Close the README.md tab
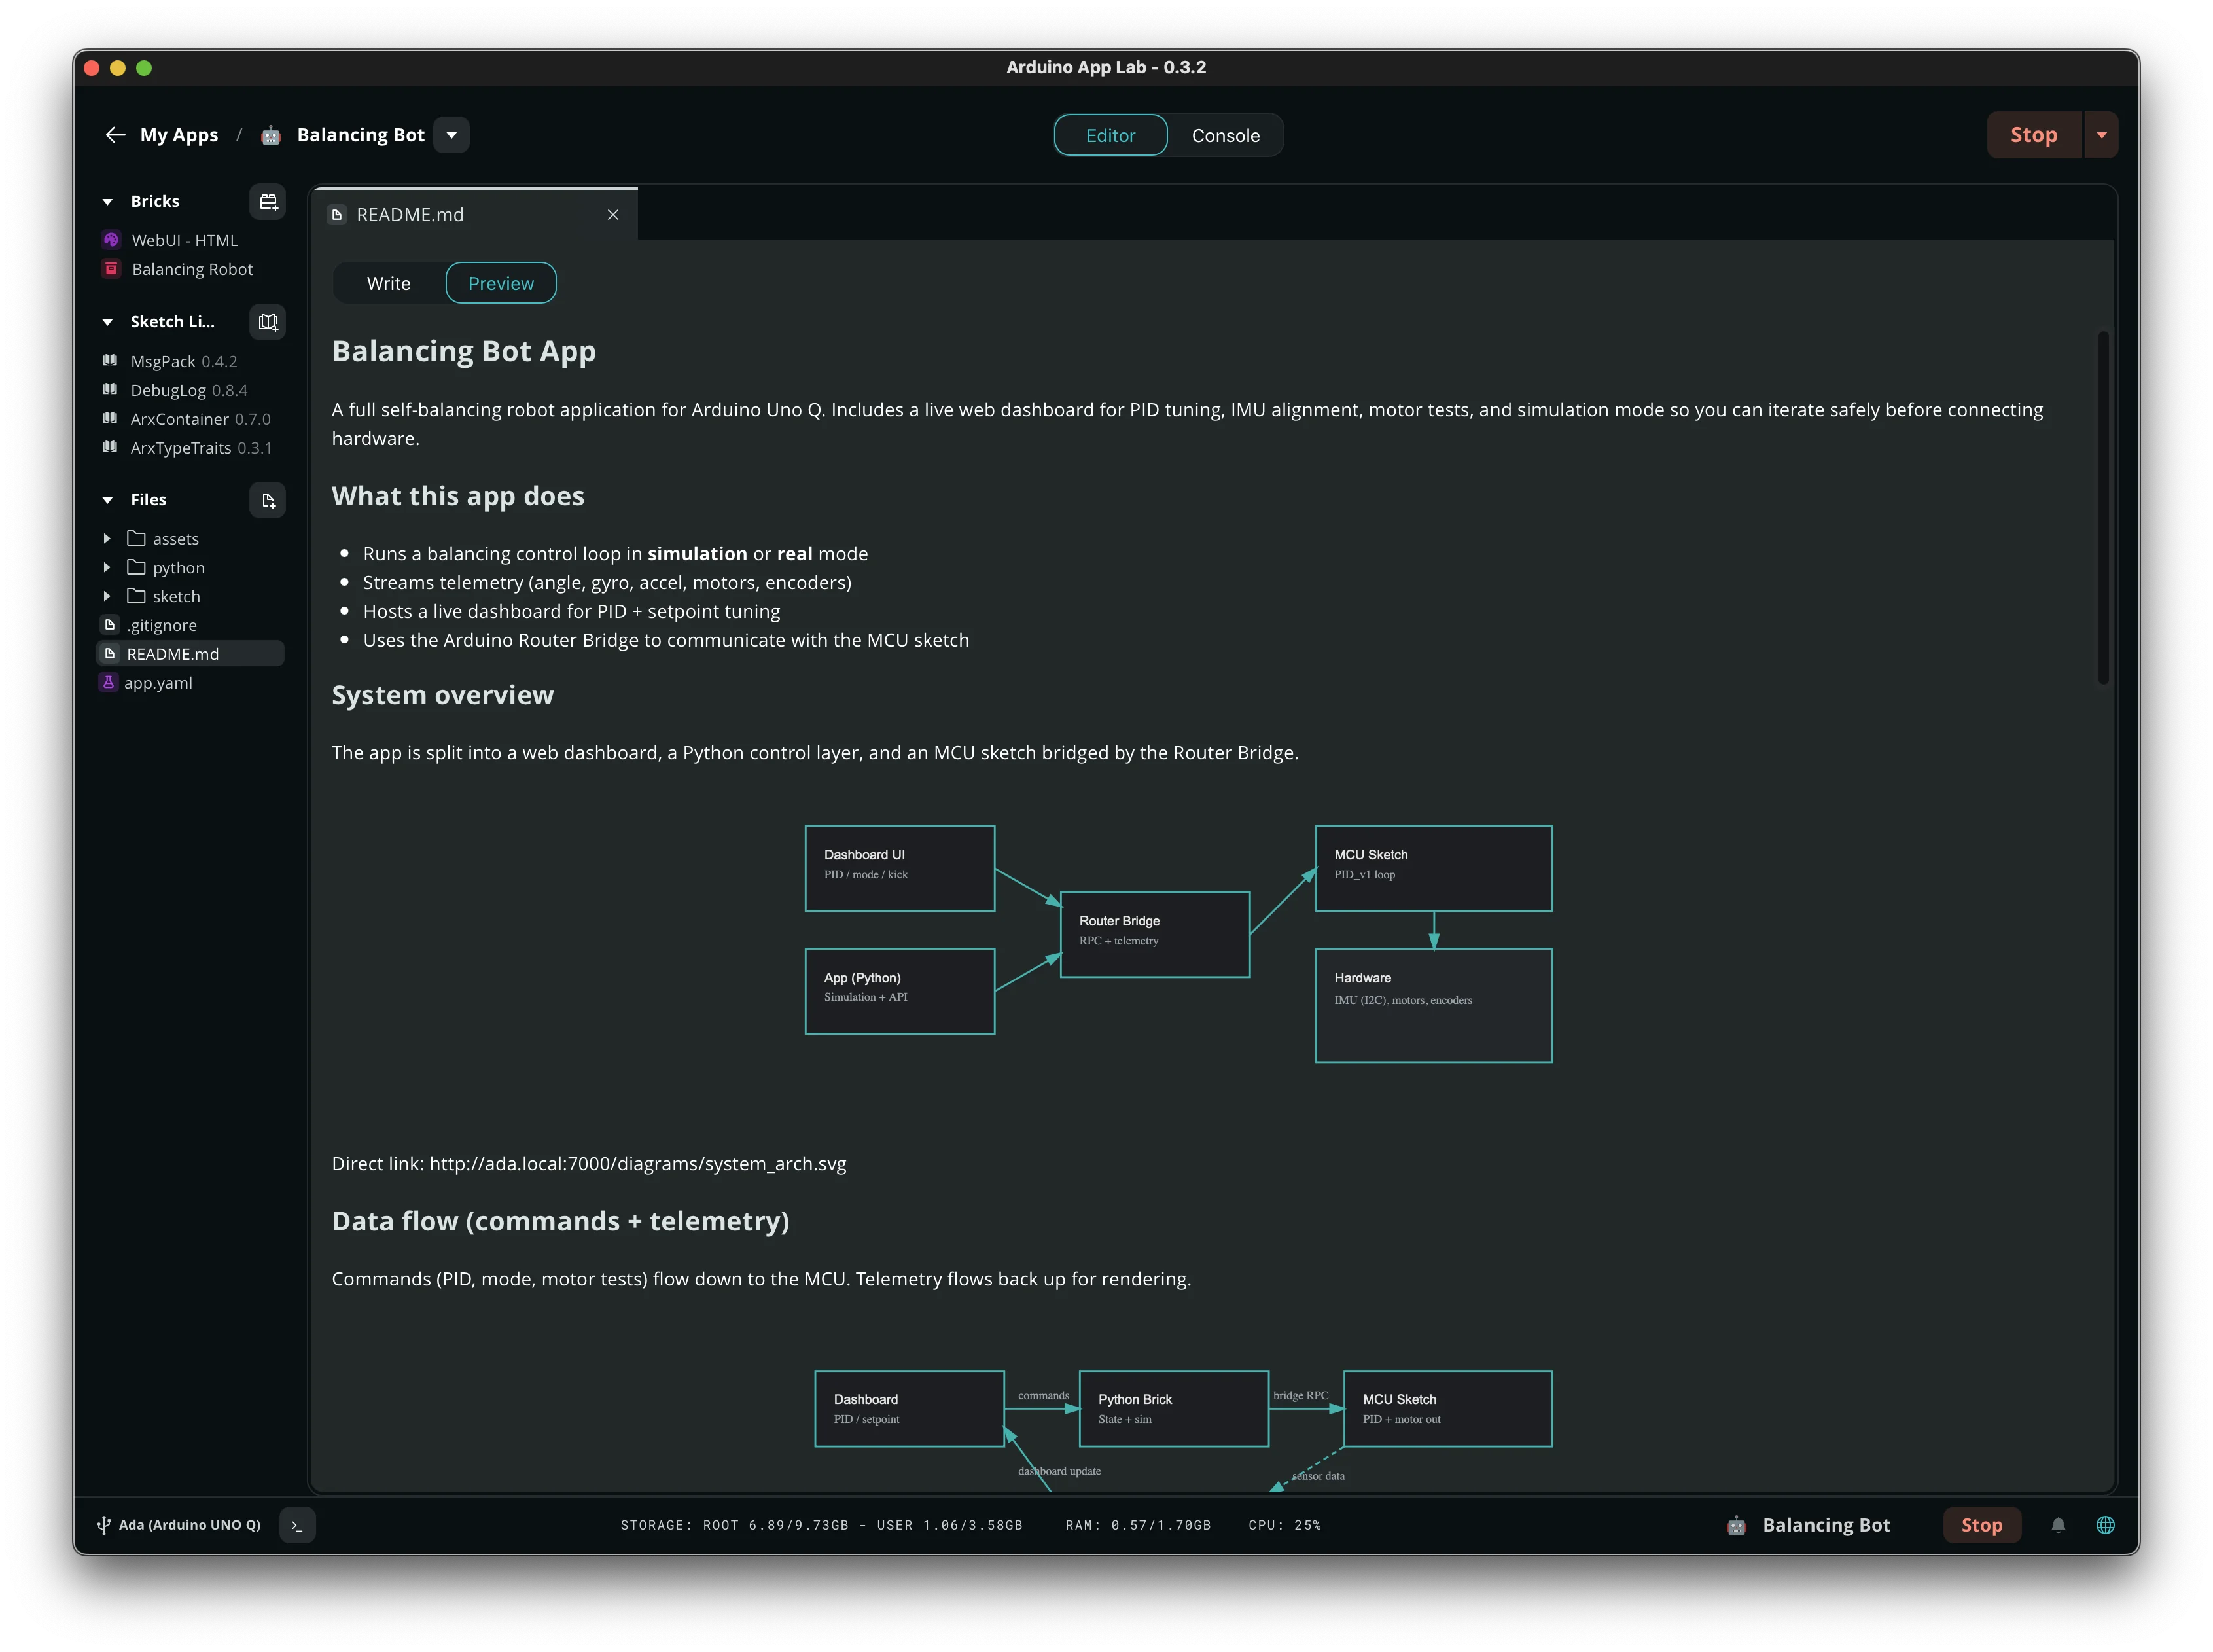Viewport: 2213px width, 1652px height. [x=612, y=215]
